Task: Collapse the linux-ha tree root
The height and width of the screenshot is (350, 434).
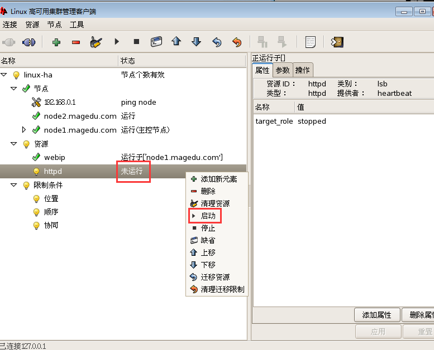Action: click(x=4, y=75)
